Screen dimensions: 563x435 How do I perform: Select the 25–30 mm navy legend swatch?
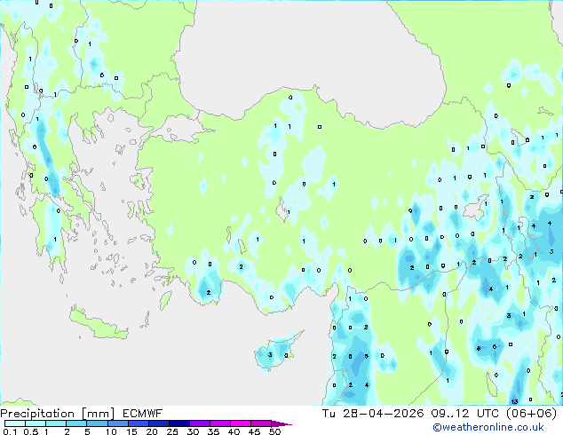click(179, 423)
